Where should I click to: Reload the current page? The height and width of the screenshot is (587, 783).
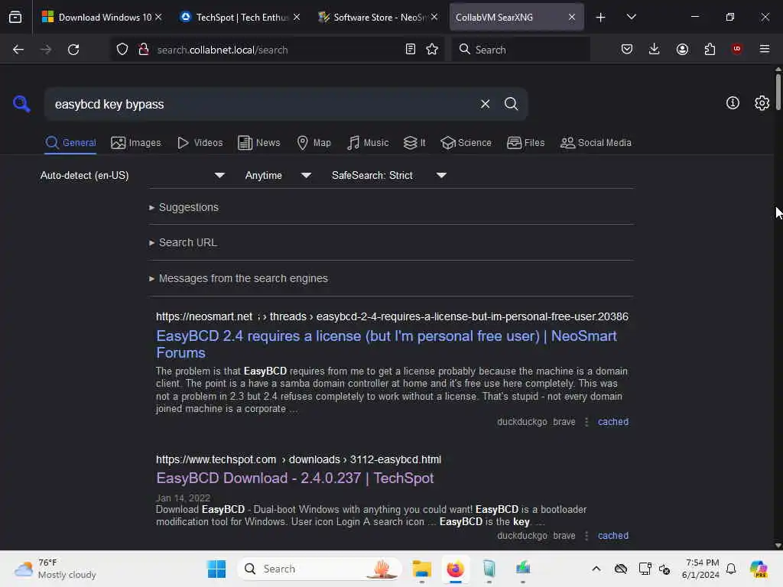(73, 50)
